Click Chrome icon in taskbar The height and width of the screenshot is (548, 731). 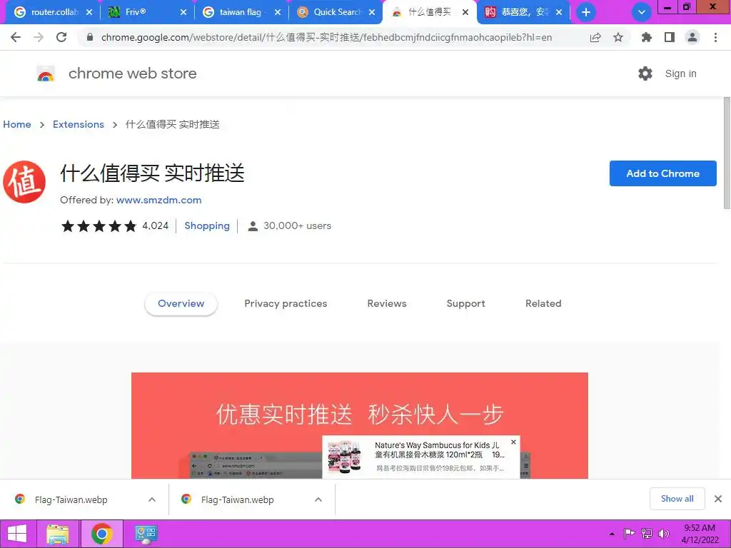coord(102,534)
